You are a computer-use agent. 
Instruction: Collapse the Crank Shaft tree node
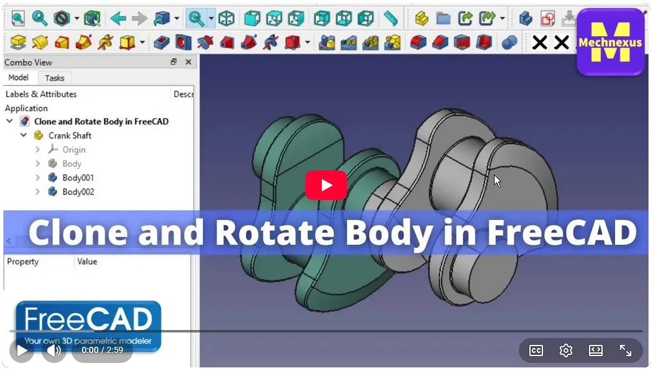point(24,135)
